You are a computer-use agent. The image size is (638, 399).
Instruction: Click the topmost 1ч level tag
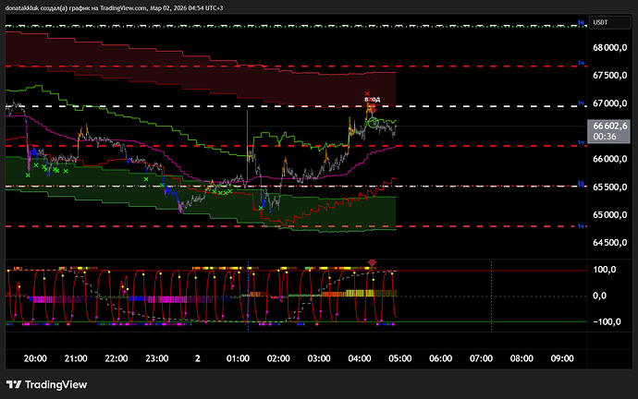point(581,20)
